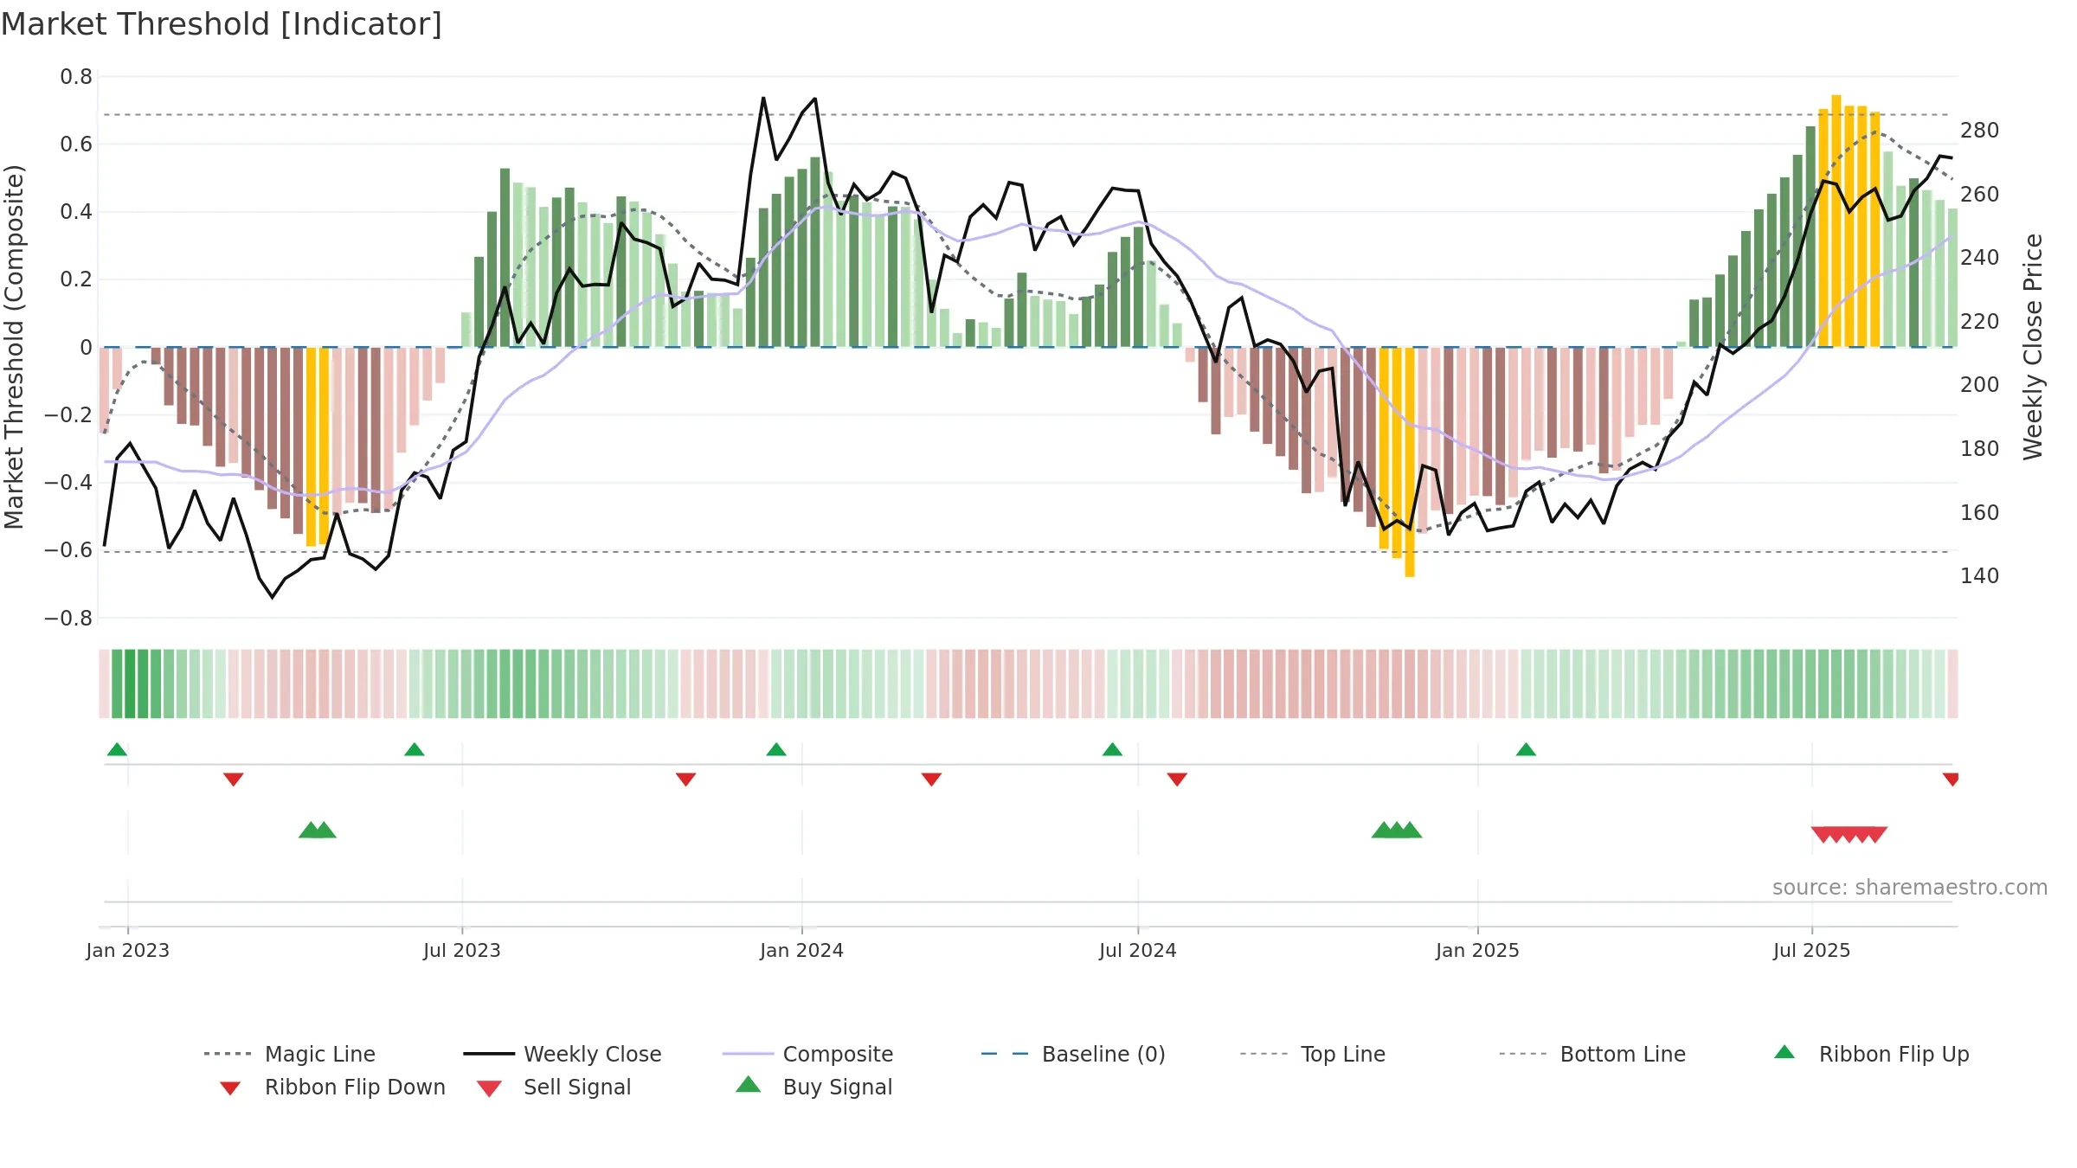This screenshot has width=2077, height=1168.
Task: Toggle the Bottom Line legend entry
Action: pyautogui.click(x=1592, y=1054)
